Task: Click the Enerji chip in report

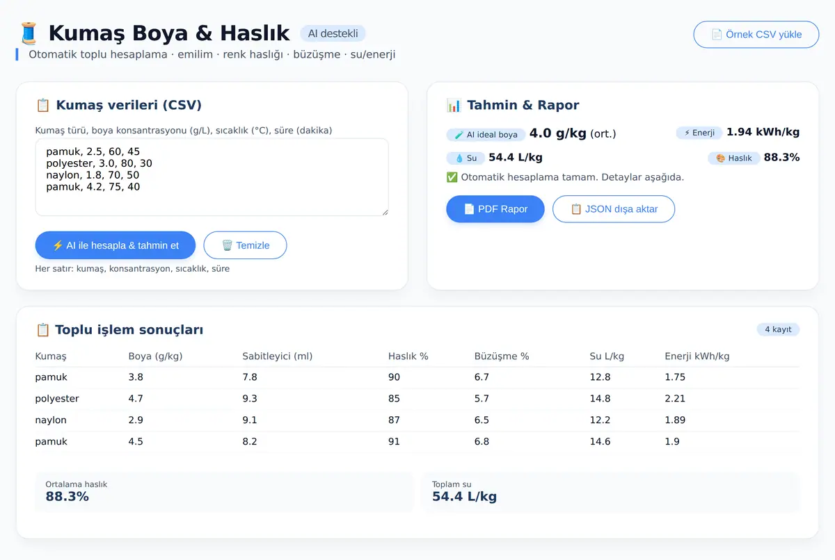Action: point(699,133)
